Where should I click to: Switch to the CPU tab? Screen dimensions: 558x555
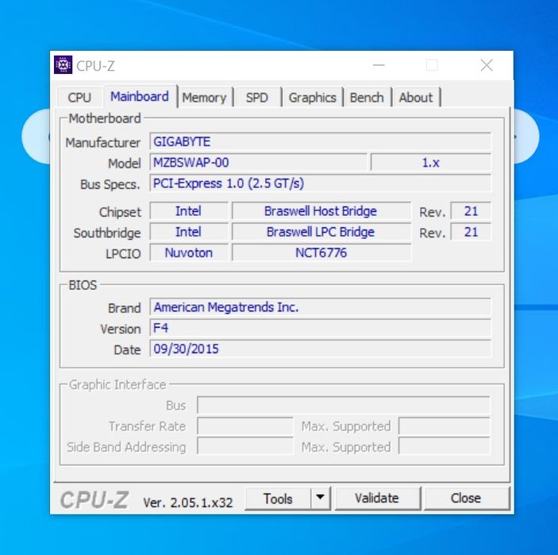coord(79,98)
